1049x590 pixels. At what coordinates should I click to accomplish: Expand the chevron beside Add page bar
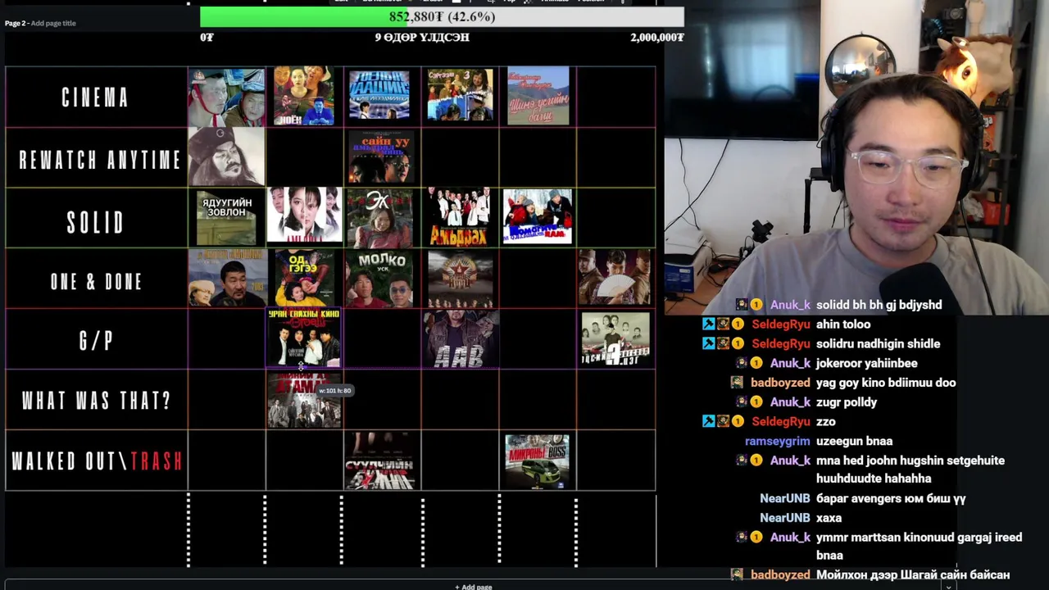coord(948,587)
